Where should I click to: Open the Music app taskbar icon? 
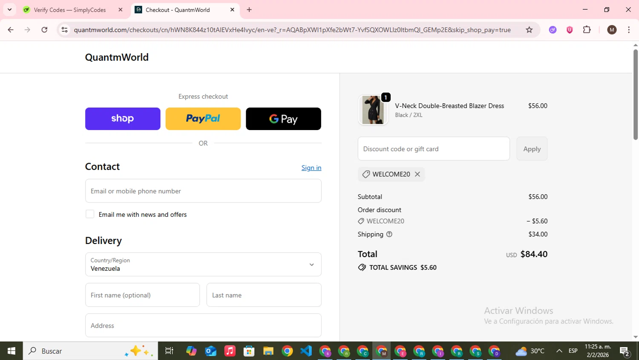230,351
